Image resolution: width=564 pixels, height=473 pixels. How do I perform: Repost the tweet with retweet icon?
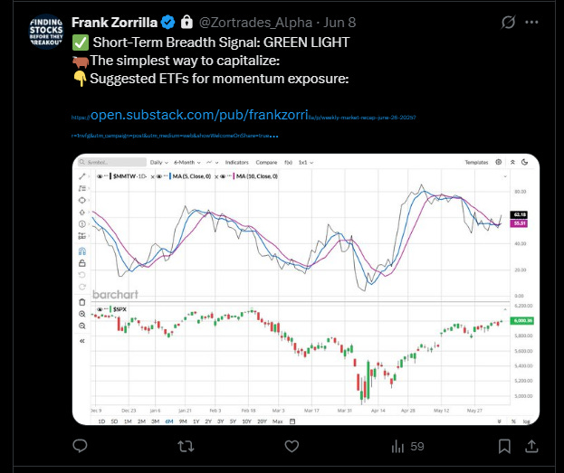(x=186, y=447)
